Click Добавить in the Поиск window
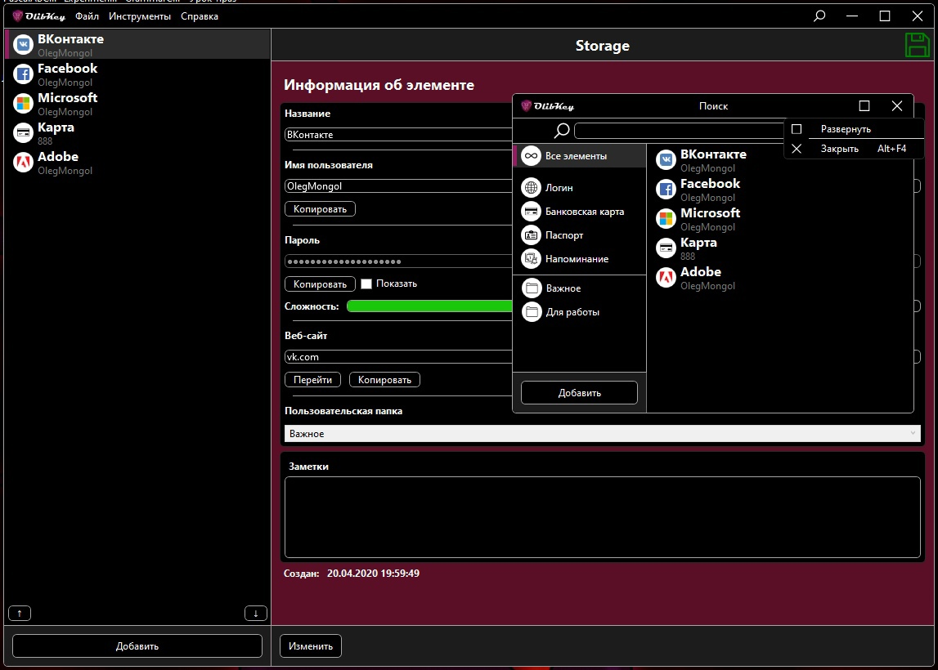Screen dimensions: 938x670 point(579,393)
